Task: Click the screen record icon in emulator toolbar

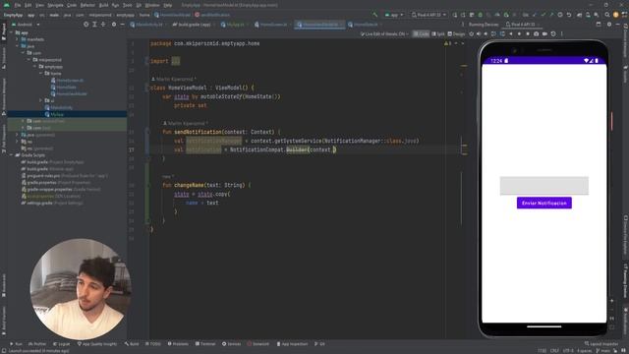Action: point(544,34)
